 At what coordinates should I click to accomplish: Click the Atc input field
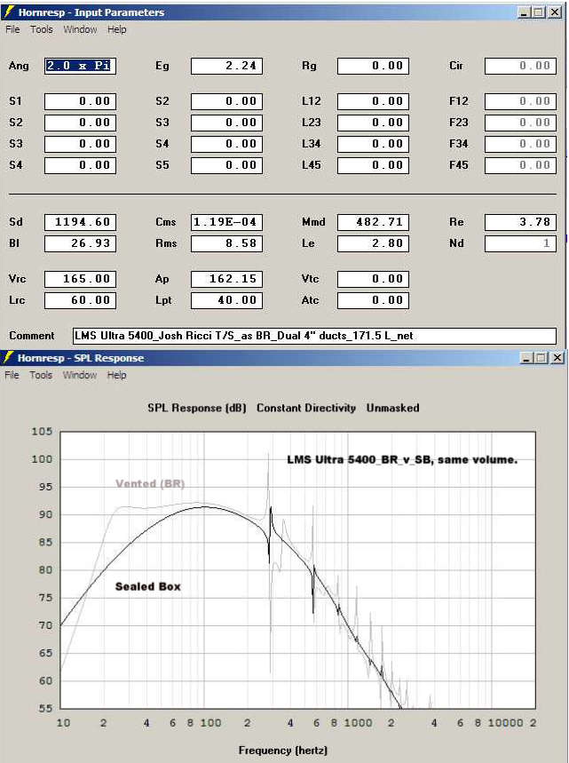point(373,301)
